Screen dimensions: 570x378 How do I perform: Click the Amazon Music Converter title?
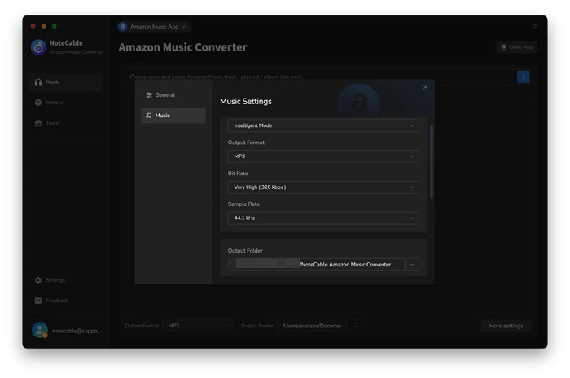(183, 47)
